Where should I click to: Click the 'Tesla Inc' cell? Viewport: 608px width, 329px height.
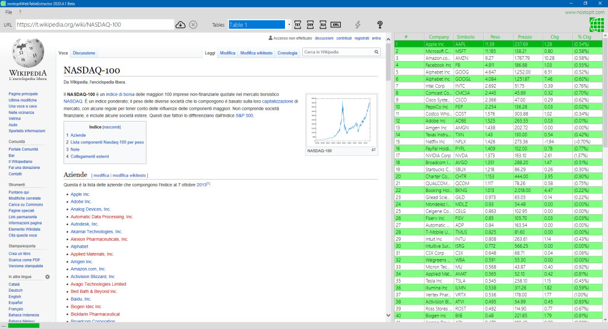click(439, 281)
